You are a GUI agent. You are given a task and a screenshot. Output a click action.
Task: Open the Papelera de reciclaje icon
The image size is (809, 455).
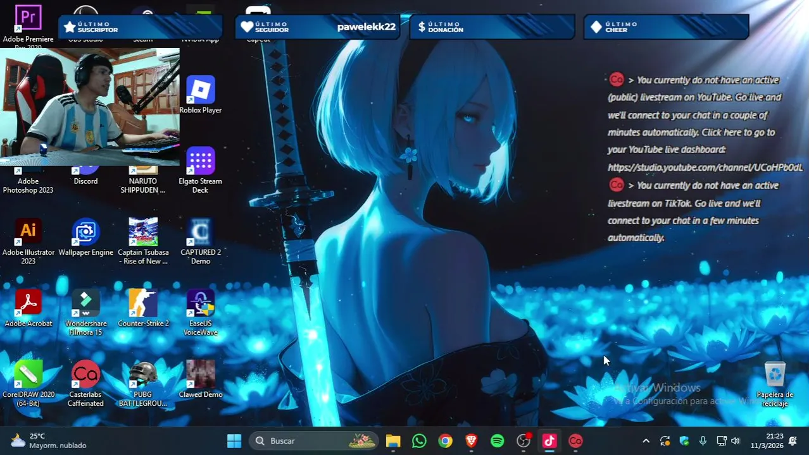click(775, 384)
